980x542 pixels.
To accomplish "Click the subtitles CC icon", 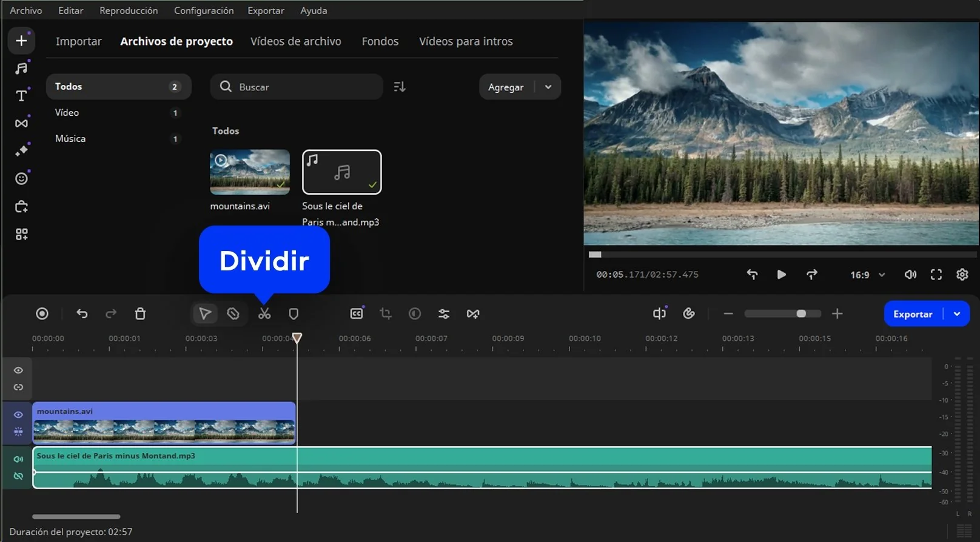I will [x=357, y=313].
